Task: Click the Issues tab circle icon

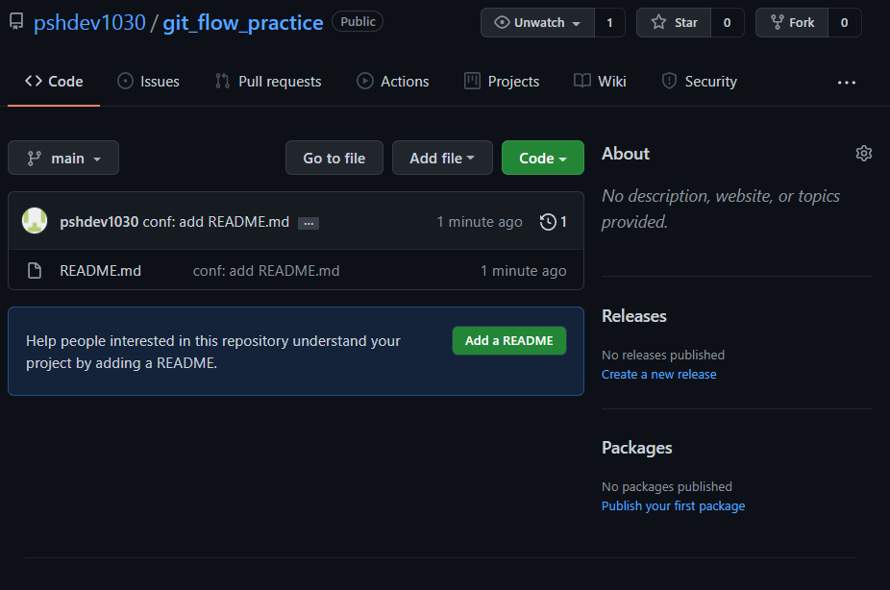Action: [x=125, y=81]
